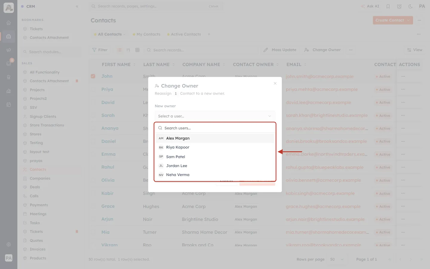Open the PA profile avatar top right
Image resolution: width=430 pixels, height=269 pixels.
pyautogui.click(x=422, y=6)
